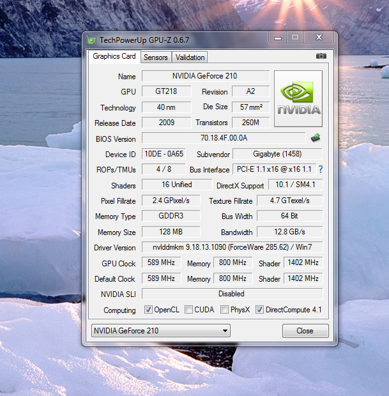Switch to the Validation tab
Image resolution: width=389 pixels, height=396 pixels.
click(x=190, y=57)
